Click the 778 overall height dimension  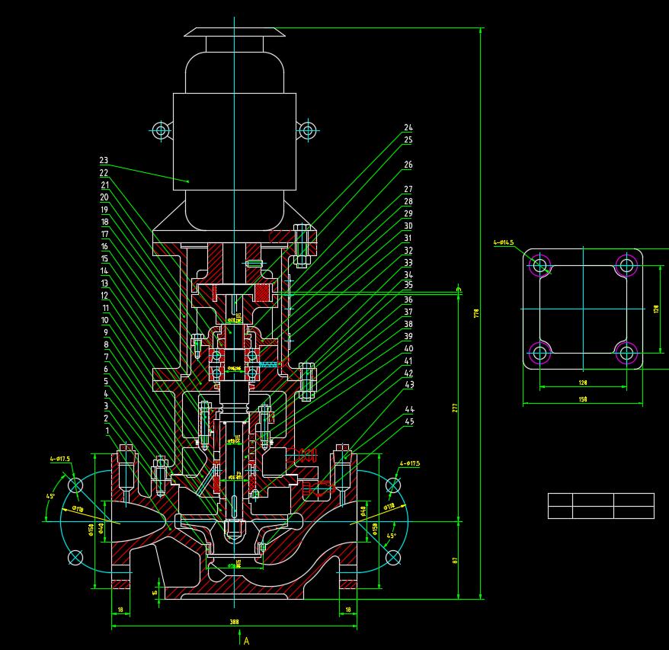click(476, 312)
